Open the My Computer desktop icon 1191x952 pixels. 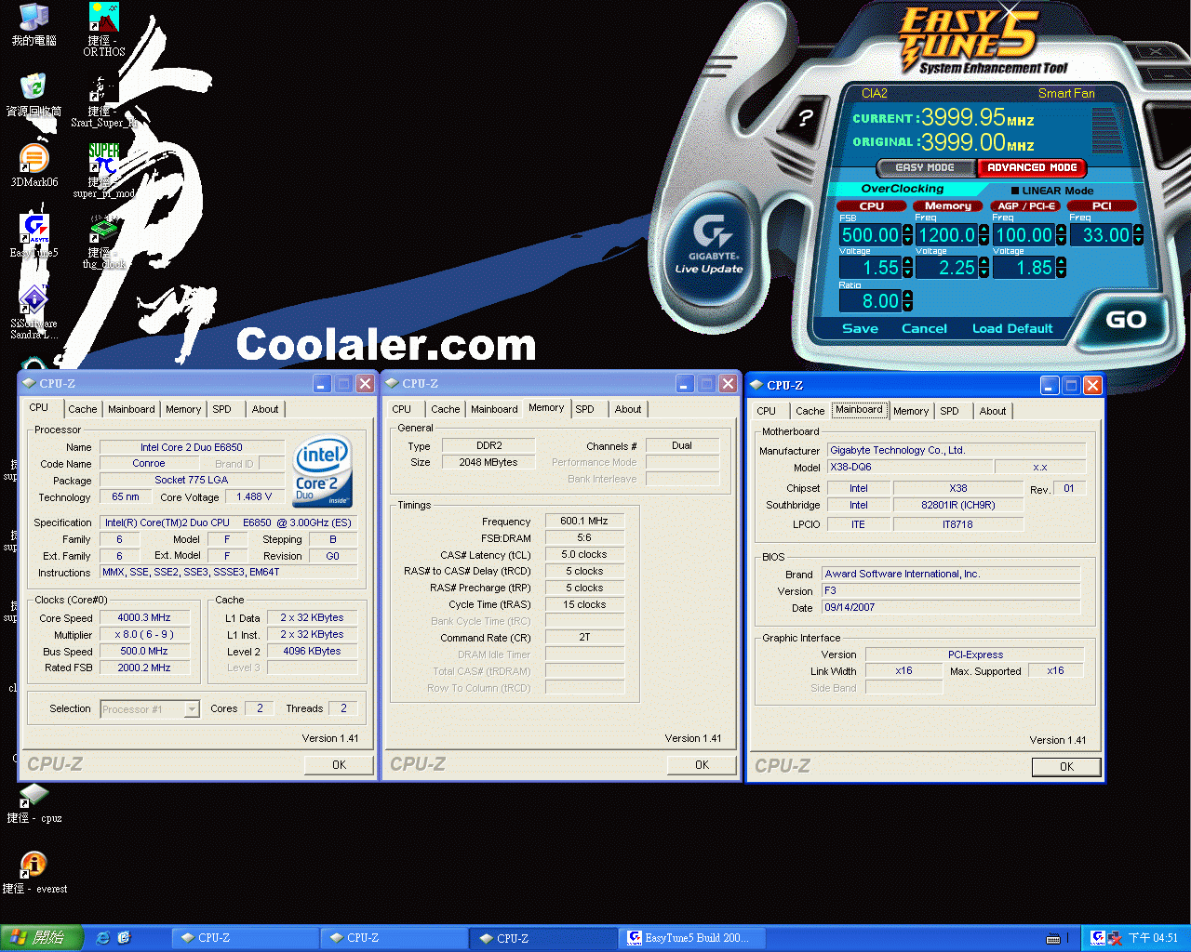coord(33,23)
